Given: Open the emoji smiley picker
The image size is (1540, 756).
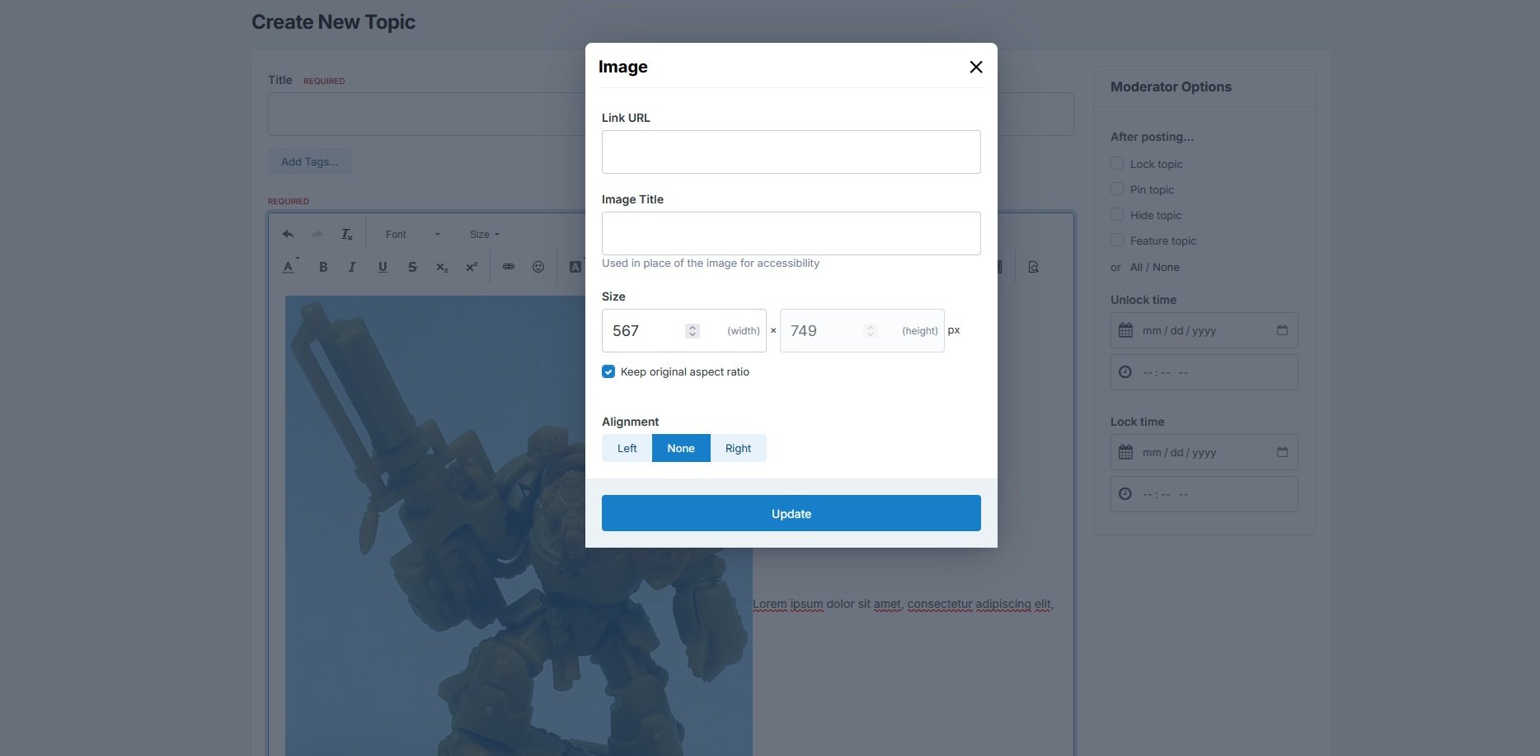Looking at the screenshot, I should (538, 267).
